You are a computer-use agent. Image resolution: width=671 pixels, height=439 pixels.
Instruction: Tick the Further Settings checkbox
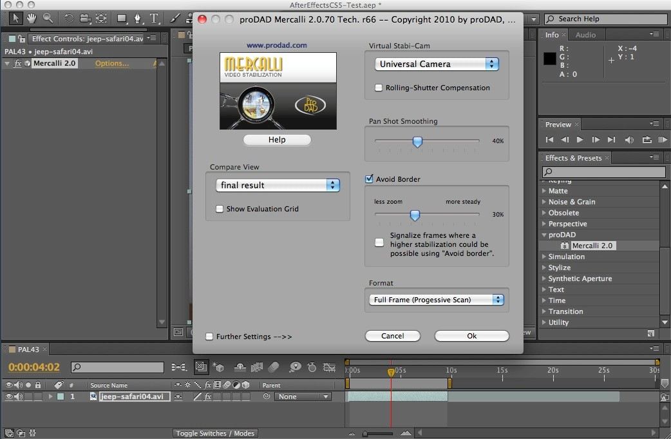[209, 337]
